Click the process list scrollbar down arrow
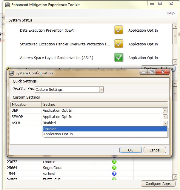The image size is (180, 190). [175, 177]
